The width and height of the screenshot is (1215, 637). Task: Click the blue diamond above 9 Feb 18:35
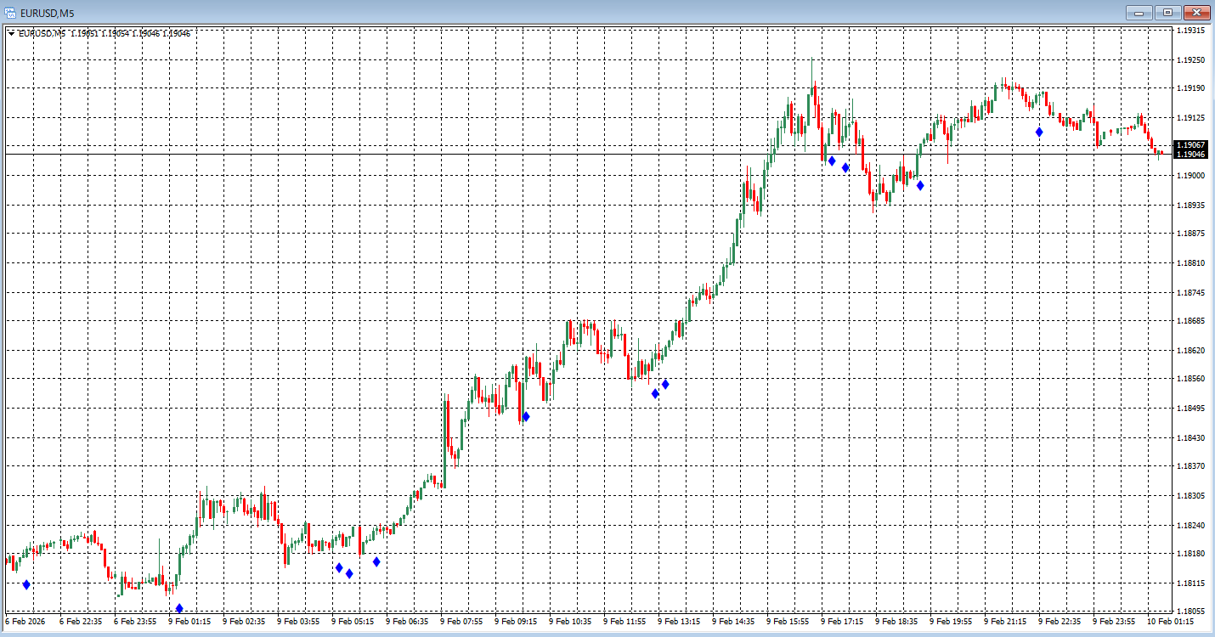click(x=920, y=185)
